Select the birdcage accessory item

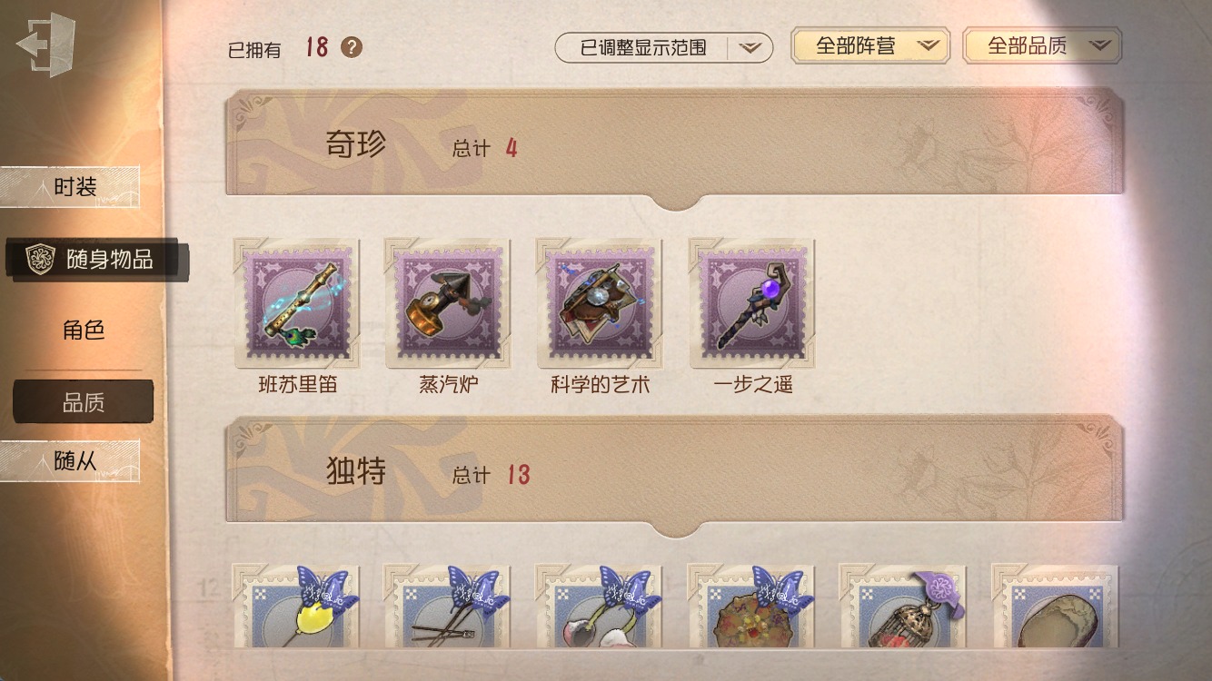903,606
